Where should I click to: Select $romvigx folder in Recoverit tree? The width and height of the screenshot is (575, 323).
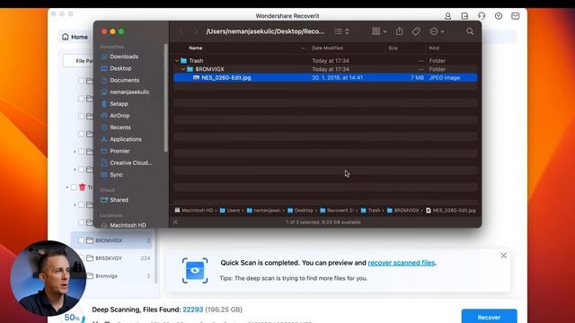tap(106, 275)
